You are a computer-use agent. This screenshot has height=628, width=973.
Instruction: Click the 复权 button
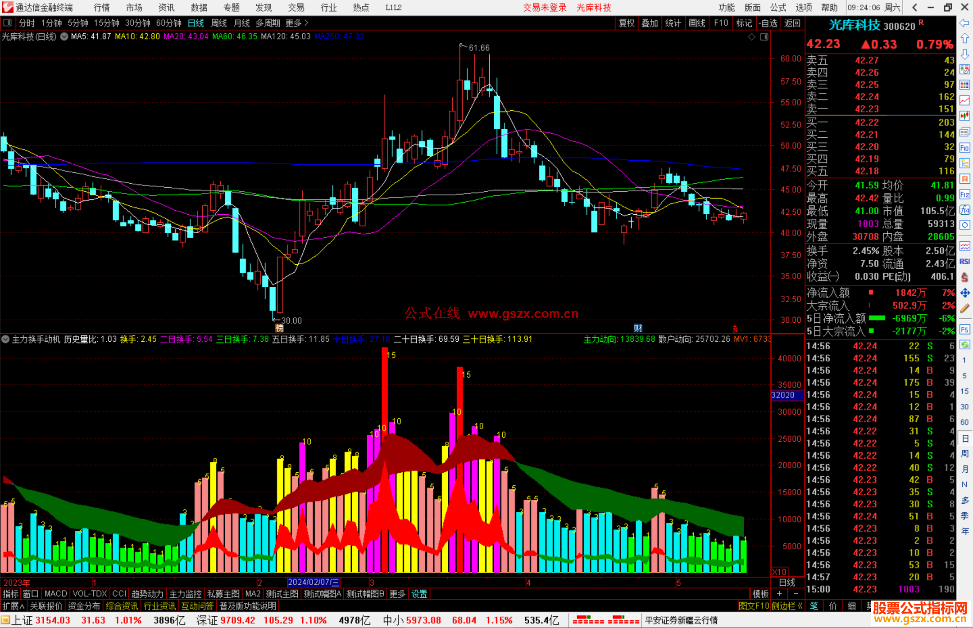click(x=627, y=23)
